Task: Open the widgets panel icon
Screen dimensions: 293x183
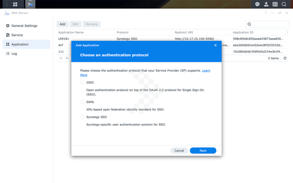Action: tap(275, 4)
